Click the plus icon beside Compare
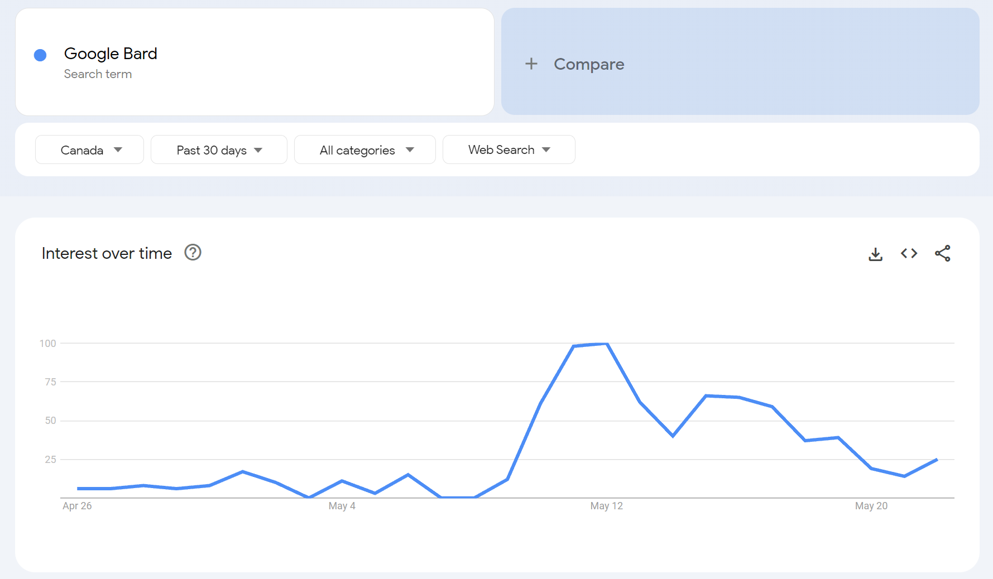Image resolution: width=993 pixels, height=579 pixels. point(531,64)
